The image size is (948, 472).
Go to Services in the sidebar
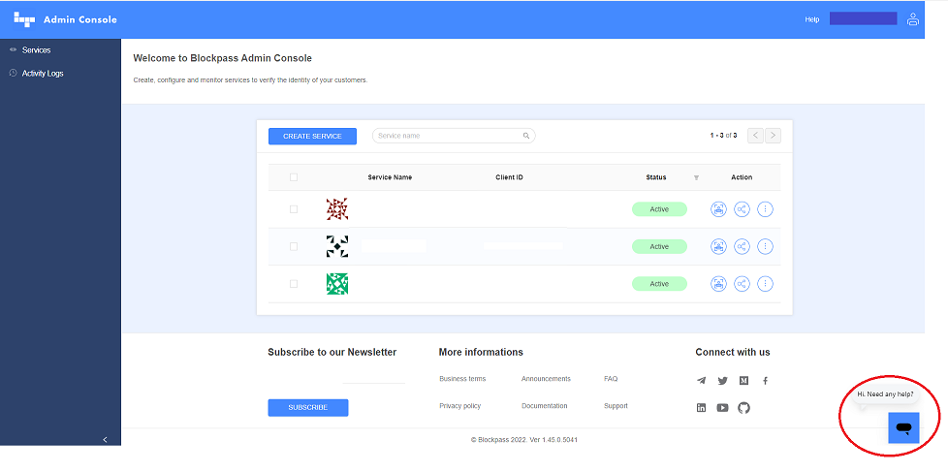36,50
